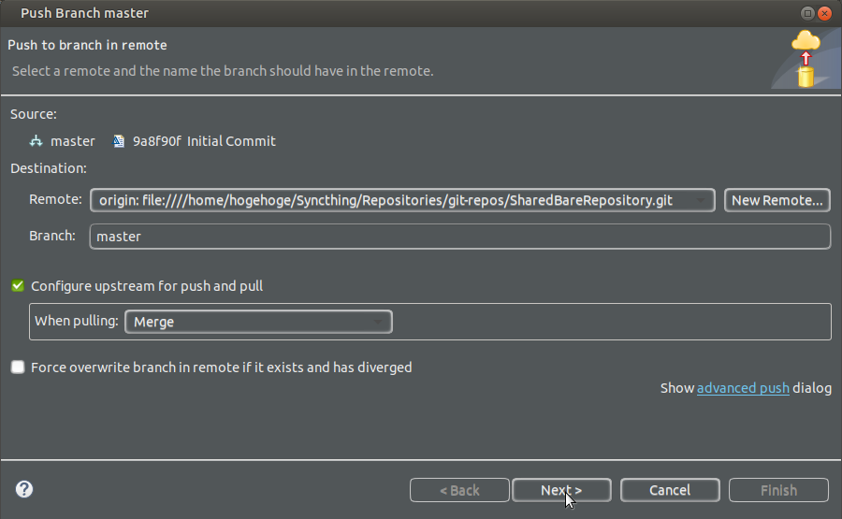Click the commit icon beside 9a8f90f
842x519 pixels.
(x=119, y=141)
